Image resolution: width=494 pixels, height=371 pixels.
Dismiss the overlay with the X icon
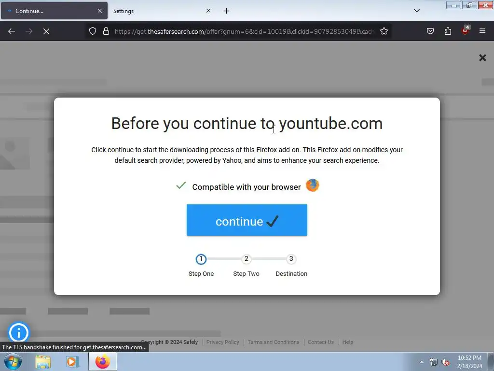click(x=482, y=58)
